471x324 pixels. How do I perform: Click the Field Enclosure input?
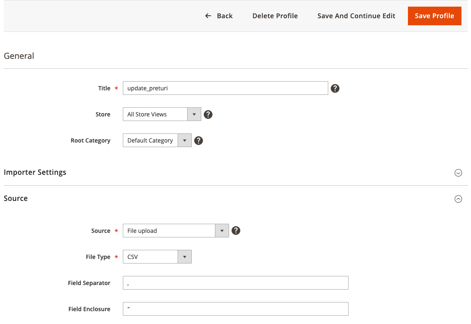coord(236,309)
